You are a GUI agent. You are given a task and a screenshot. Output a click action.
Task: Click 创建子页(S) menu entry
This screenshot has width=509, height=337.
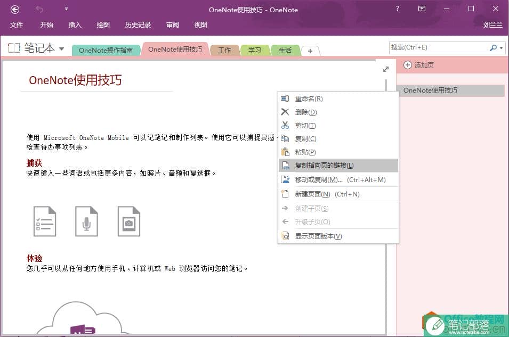(338, 208)
